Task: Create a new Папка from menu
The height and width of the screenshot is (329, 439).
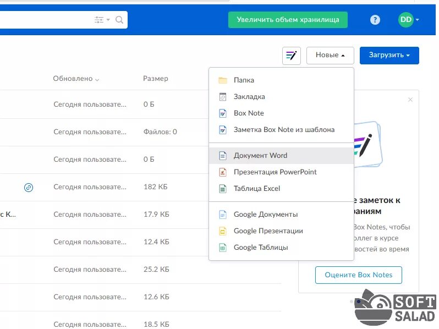Action: click(281, 80)
